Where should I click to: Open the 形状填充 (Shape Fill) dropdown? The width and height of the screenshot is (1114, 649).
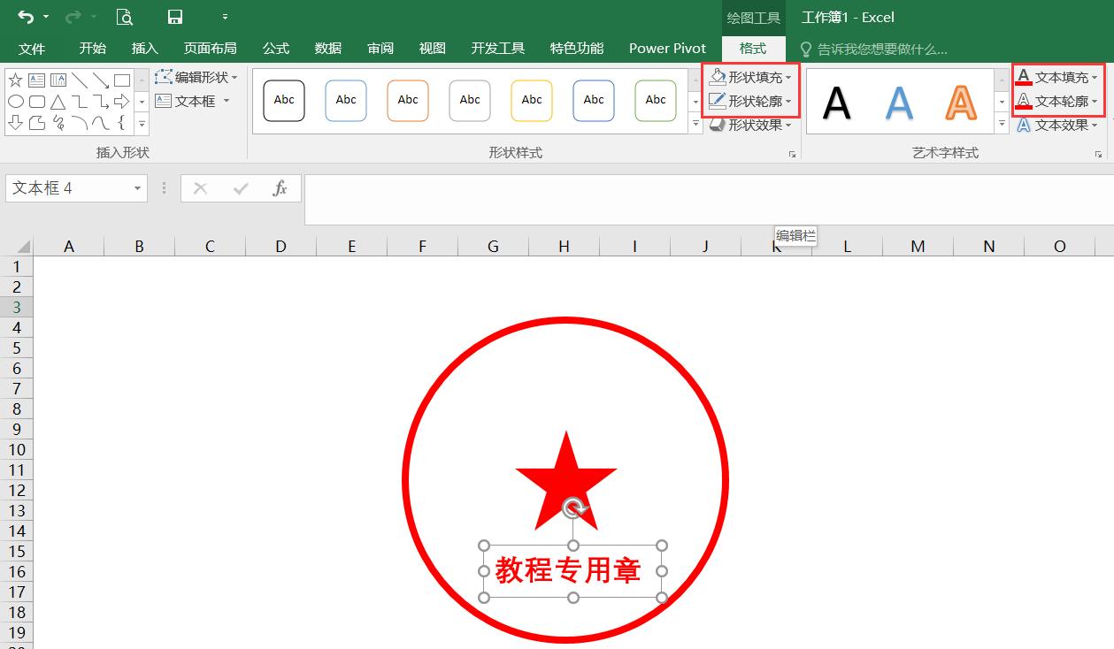[x=750, y=77]
